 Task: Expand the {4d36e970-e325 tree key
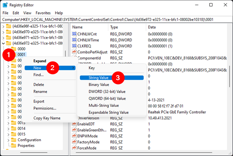(3, 32)
